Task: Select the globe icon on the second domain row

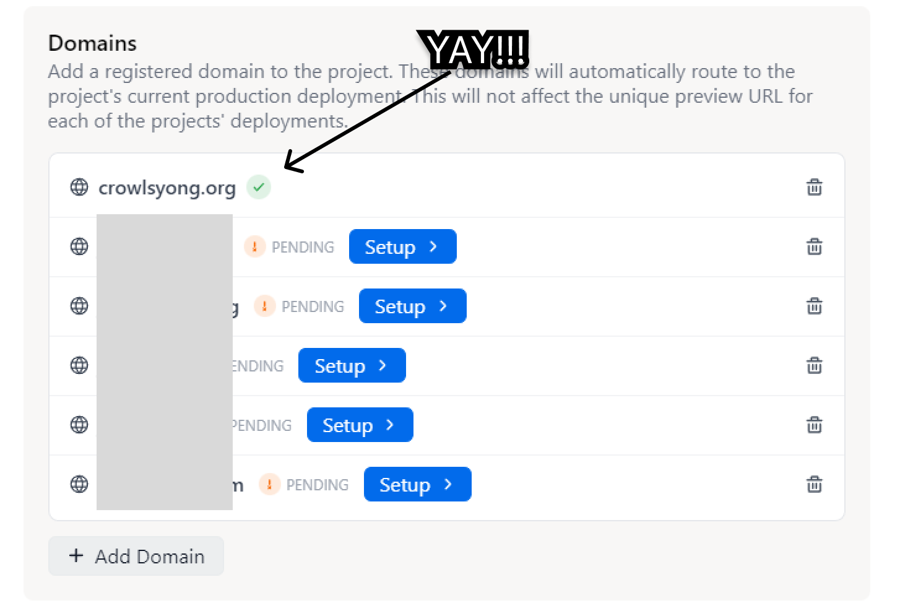Action: [x=79, y=246]
